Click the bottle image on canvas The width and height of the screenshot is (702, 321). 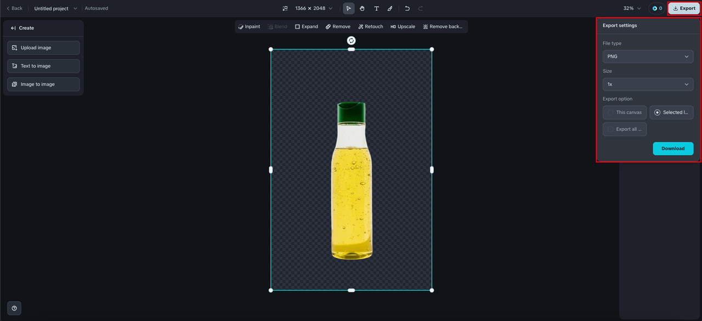352,181
